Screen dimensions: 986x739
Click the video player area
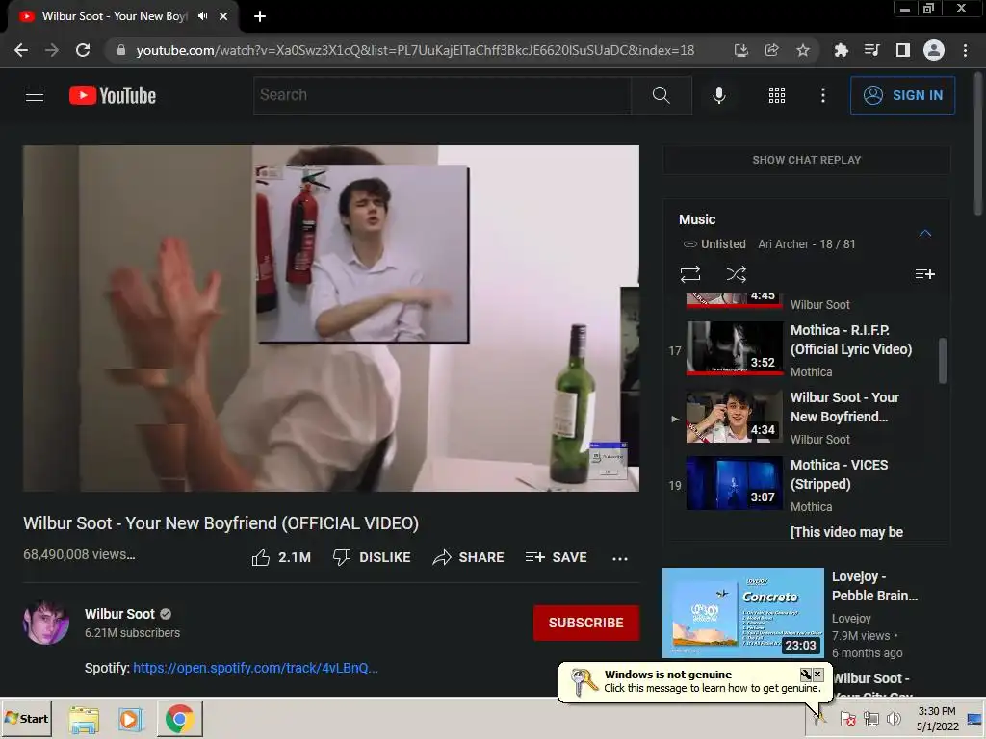tap(331, 318)
